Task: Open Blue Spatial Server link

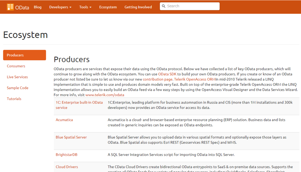Action: coord(71,137)
